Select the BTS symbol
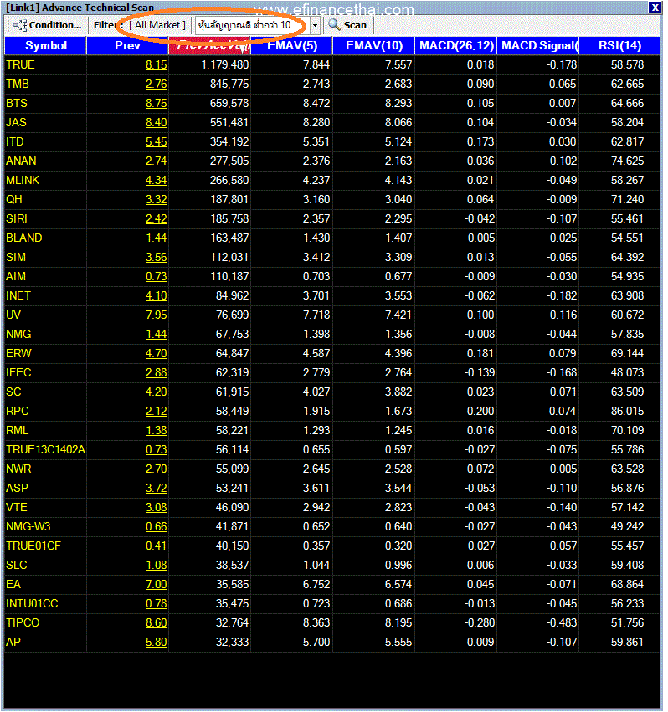Image resolution: width=668 pixels, height=712 pixels. point(17,103)
